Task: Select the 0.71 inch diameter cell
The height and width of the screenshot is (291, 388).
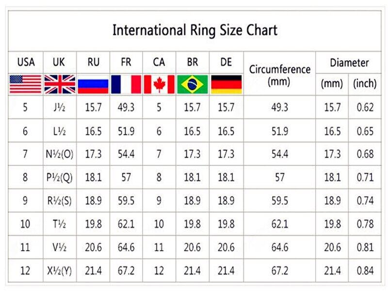Action: point(365,178)
